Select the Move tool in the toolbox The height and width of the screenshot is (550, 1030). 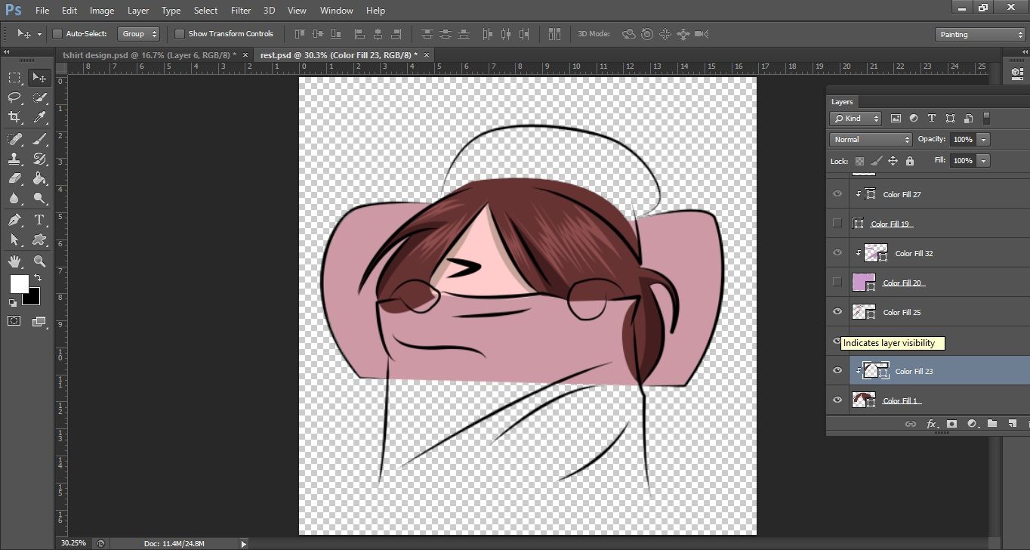[39, 77]
